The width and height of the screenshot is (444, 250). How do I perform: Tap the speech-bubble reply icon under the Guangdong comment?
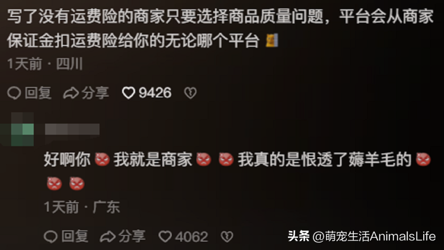(x=51, y=237)
